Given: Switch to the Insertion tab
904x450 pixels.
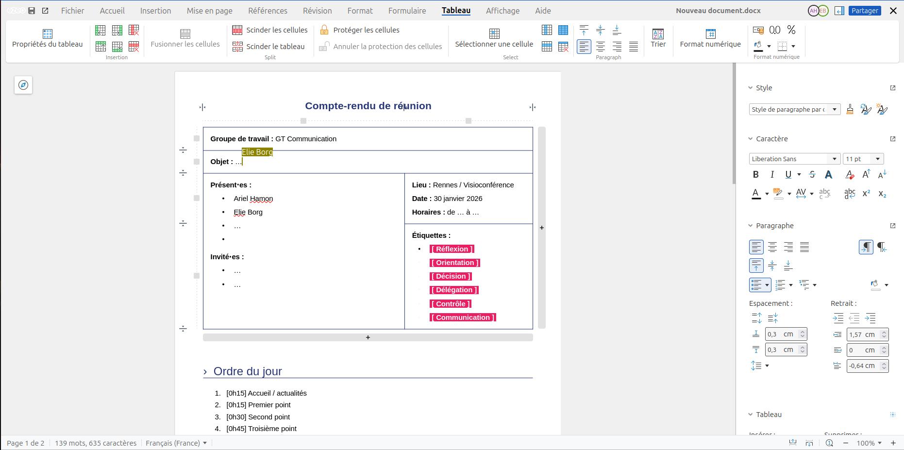Looking at the screenshot, I should [x=155, y=11].
